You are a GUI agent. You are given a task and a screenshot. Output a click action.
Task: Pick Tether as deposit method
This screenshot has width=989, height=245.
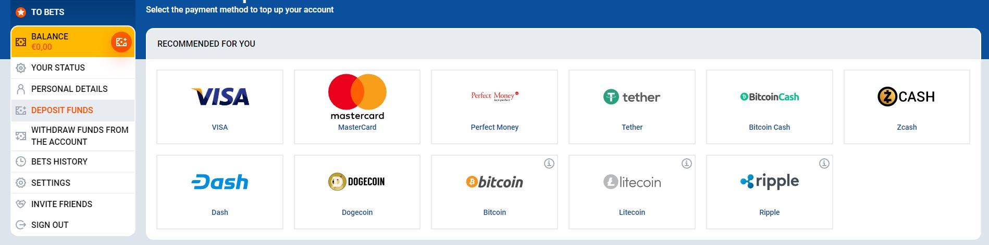(x=632, y=107)
